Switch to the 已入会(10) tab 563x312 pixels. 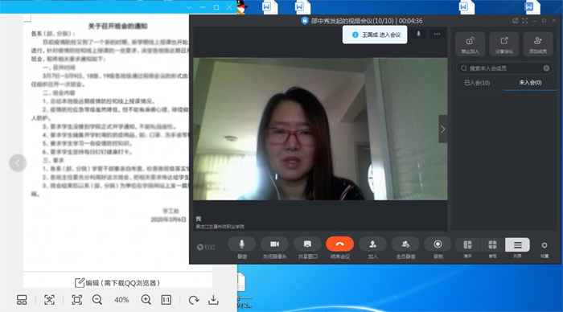coord(477,83)
